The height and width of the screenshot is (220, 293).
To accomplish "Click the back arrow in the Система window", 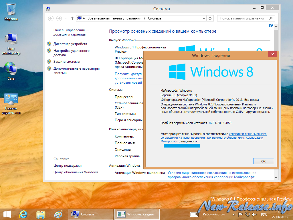I will pyautogui.click(x=51, y=18).
